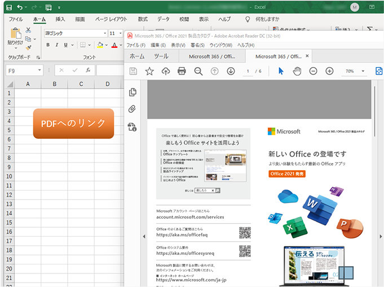Screen dimensions: 384x287
Task: Undo the last action in Excel
Action: [x=20, y=7]
